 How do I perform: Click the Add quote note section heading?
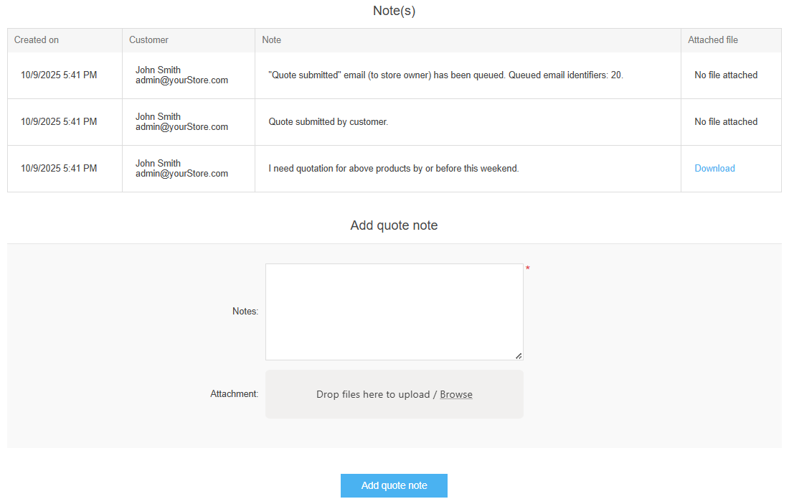coord(394,225)
